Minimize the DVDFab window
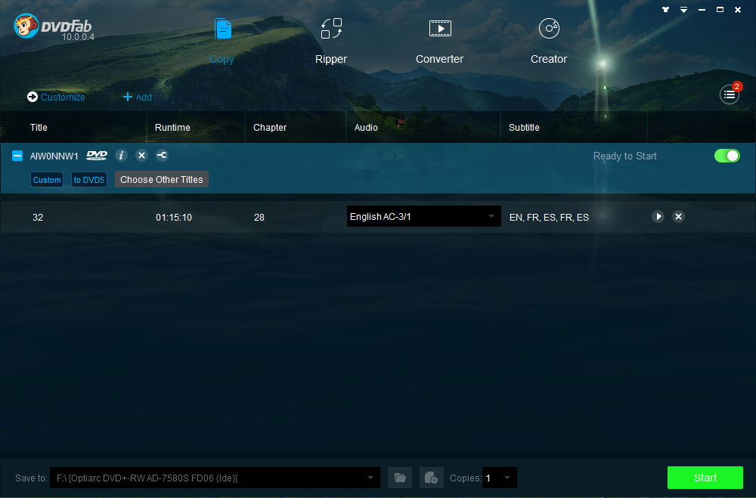 [702, 10]
